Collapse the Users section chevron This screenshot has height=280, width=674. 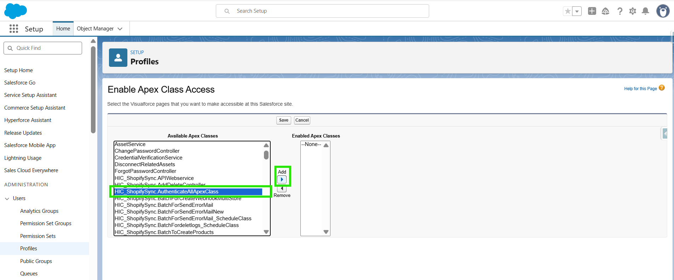[7, 199]
